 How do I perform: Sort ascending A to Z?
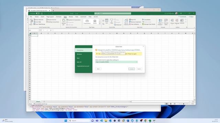coord(103,20)
